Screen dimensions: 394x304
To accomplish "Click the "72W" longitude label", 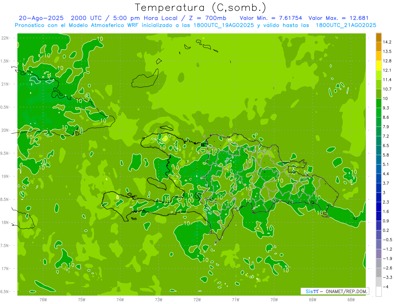I will [x=197, y=299].
